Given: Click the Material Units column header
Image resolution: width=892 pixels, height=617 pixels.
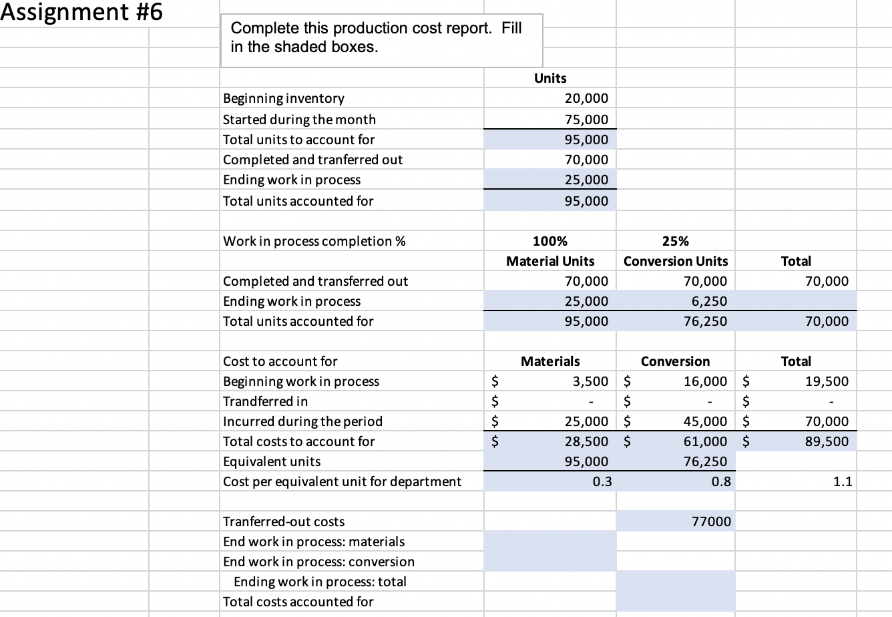Looking at the screenshot, I should pos(549,261).
